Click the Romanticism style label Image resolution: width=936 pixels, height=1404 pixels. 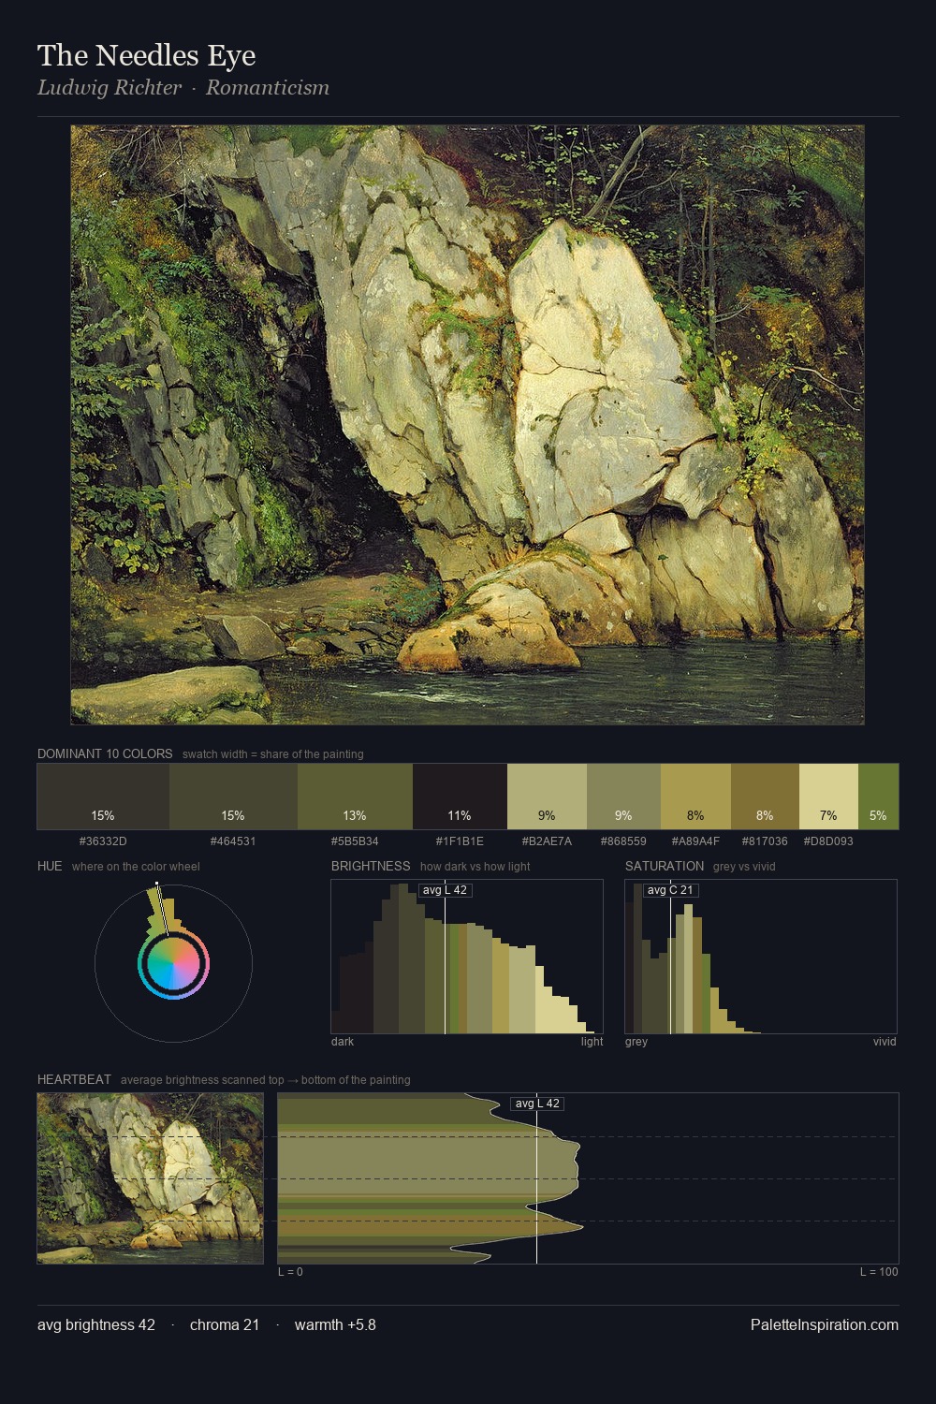[268, 88]
